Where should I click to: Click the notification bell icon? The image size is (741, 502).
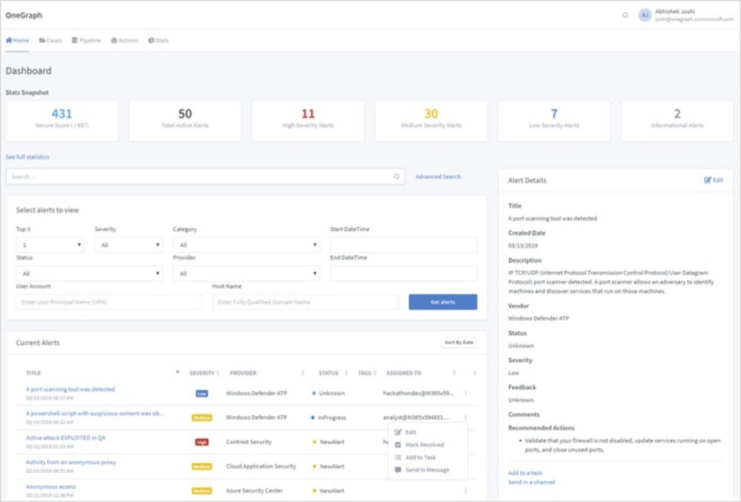pyautogui.click(x=625, y=15)
